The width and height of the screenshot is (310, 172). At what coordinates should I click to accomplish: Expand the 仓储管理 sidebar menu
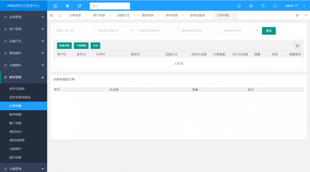pos(23,169)
